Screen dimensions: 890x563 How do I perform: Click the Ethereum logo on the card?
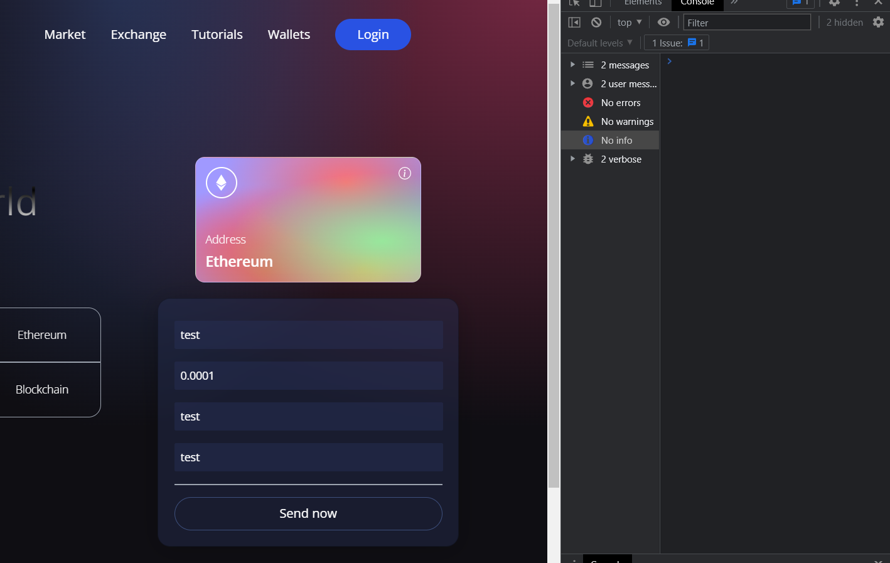point(221,182)
